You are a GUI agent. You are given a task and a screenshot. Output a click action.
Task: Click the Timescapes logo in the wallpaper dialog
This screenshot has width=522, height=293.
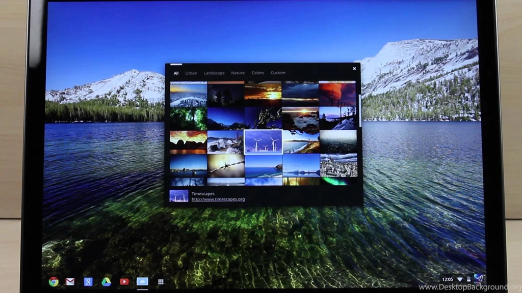point(178,196)
